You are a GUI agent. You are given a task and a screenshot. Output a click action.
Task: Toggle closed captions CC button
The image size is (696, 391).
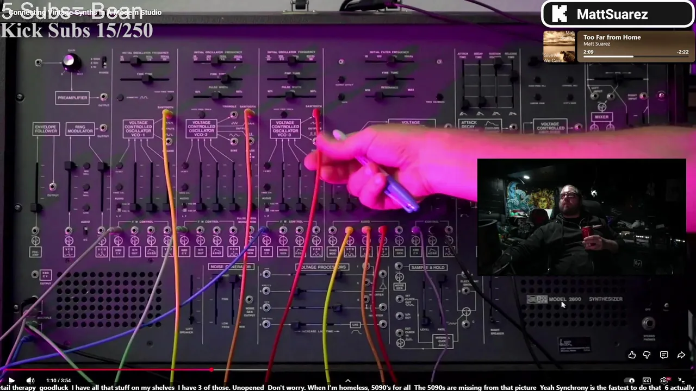(647, 381)
